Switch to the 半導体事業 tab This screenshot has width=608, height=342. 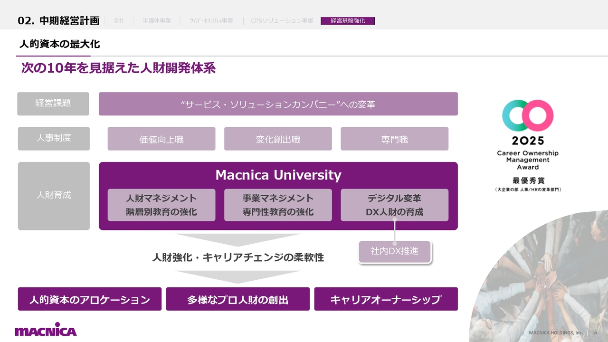(x=156, y=21)
